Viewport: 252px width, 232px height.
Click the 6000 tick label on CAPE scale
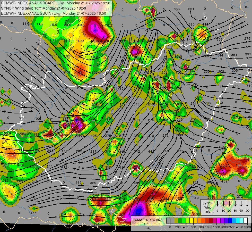coord(247,227)
